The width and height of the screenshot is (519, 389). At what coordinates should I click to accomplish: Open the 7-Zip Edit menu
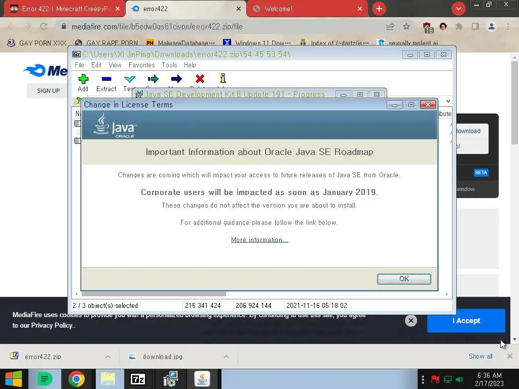(96, 65)
